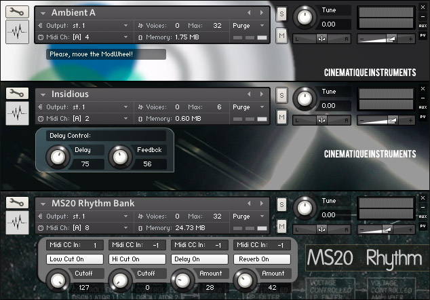The image size is (430, 300).
Task: Go to previous instrument arrow in Insidious
Action: (x=249, y=94)
